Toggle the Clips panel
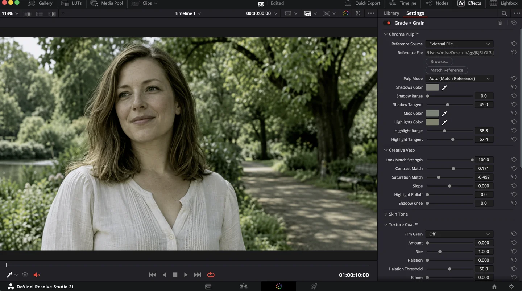 click(x=144, y=3)
